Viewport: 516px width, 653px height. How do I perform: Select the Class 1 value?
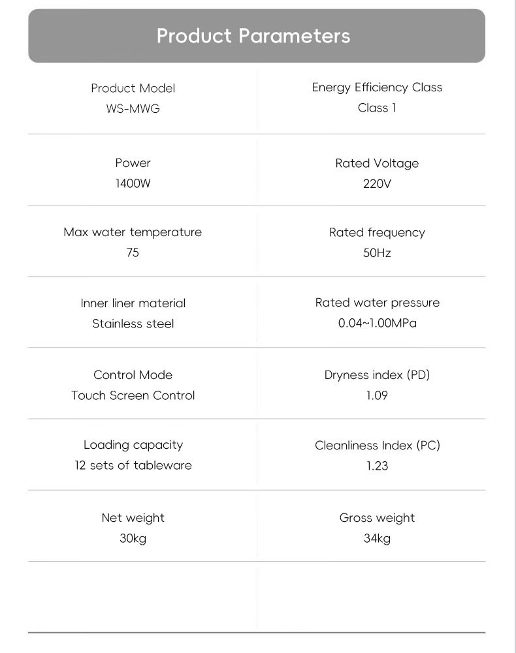(377, 108)
